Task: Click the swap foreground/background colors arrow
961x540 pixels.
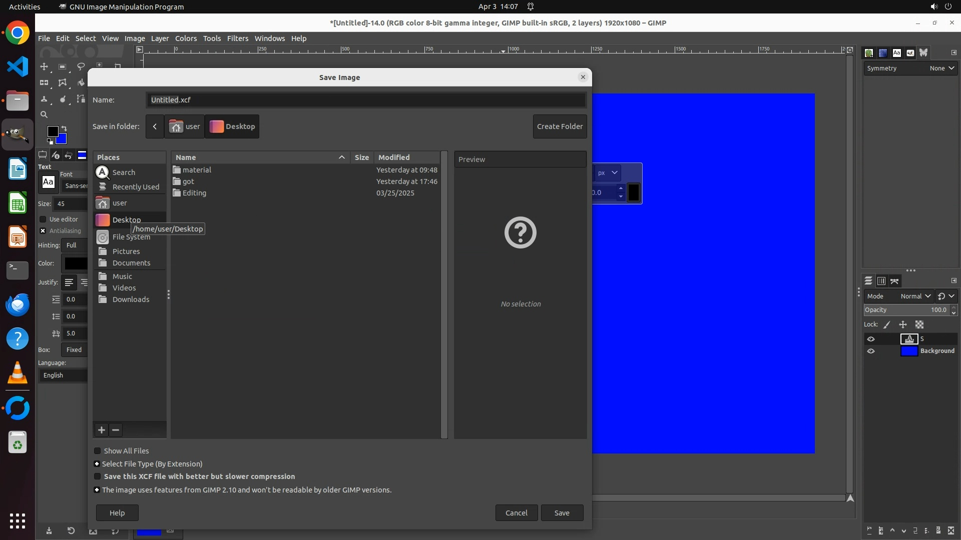Action: [64, 128]
